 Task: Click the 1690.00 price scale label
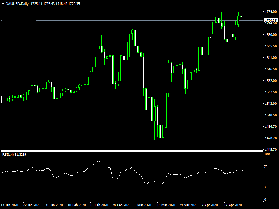[x=271, y=34]
